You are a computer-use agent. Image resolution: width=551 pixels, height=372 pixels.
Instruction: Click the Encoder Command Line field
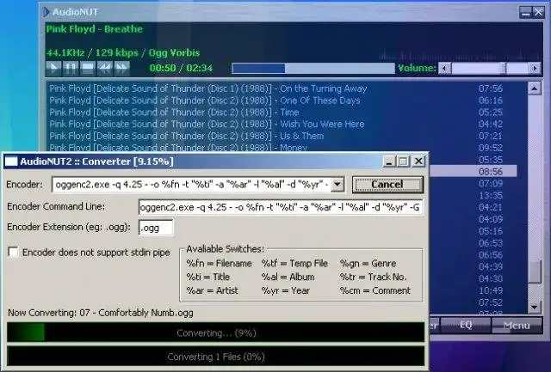point(281,207)
